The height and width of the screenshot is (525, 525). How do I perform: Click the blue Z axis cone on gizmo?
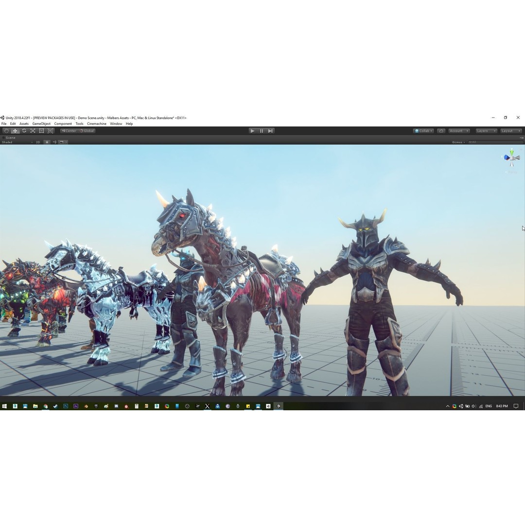click(x=506, y=157)
